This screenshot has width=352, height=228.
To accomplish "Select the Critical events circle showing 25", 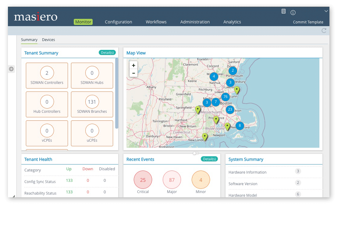I will click(143, 180).
